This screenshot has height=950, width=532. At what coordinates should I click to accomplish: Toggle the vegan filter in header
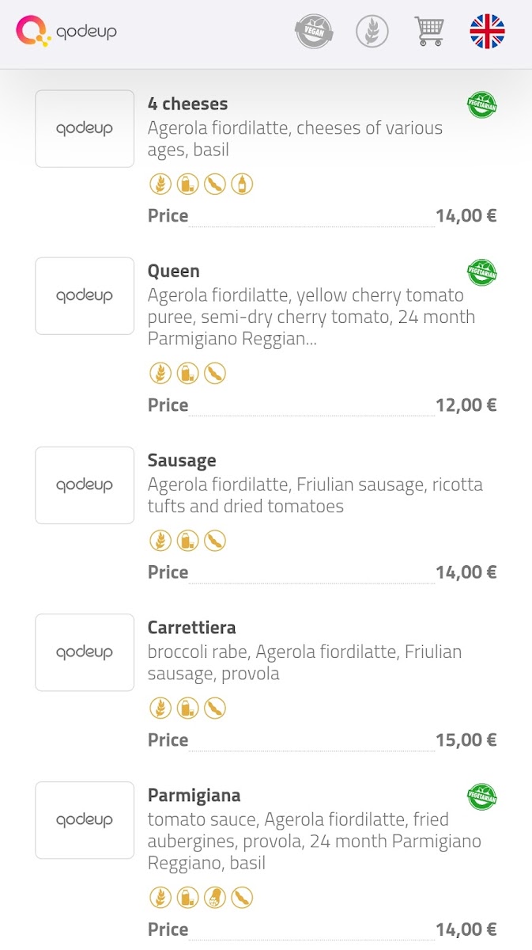(314, 32)
